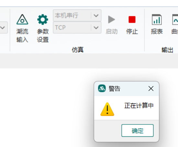Click the red 停止 stop icon

coord(132,19)
